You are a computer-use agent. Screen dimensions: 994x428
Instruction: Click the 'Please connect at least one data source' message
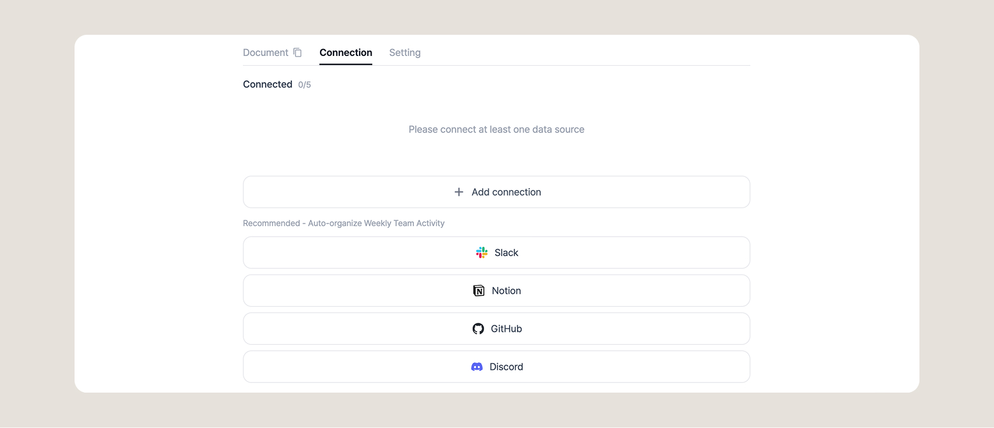(x=496, y=129)
